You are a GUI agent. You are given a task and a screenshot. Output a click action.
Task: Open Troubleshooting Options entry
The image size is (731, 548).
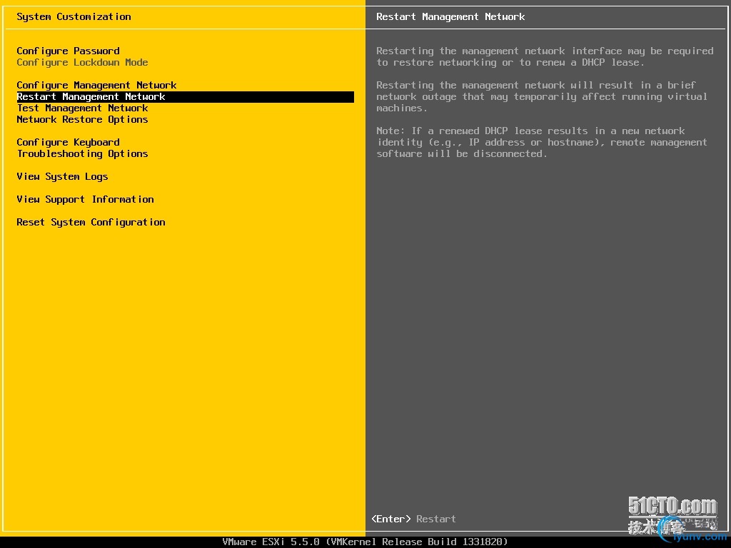[83, 154]
